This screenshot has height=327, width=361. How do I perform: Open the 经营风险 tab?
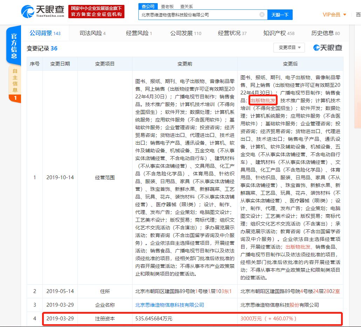pos(137,33)
